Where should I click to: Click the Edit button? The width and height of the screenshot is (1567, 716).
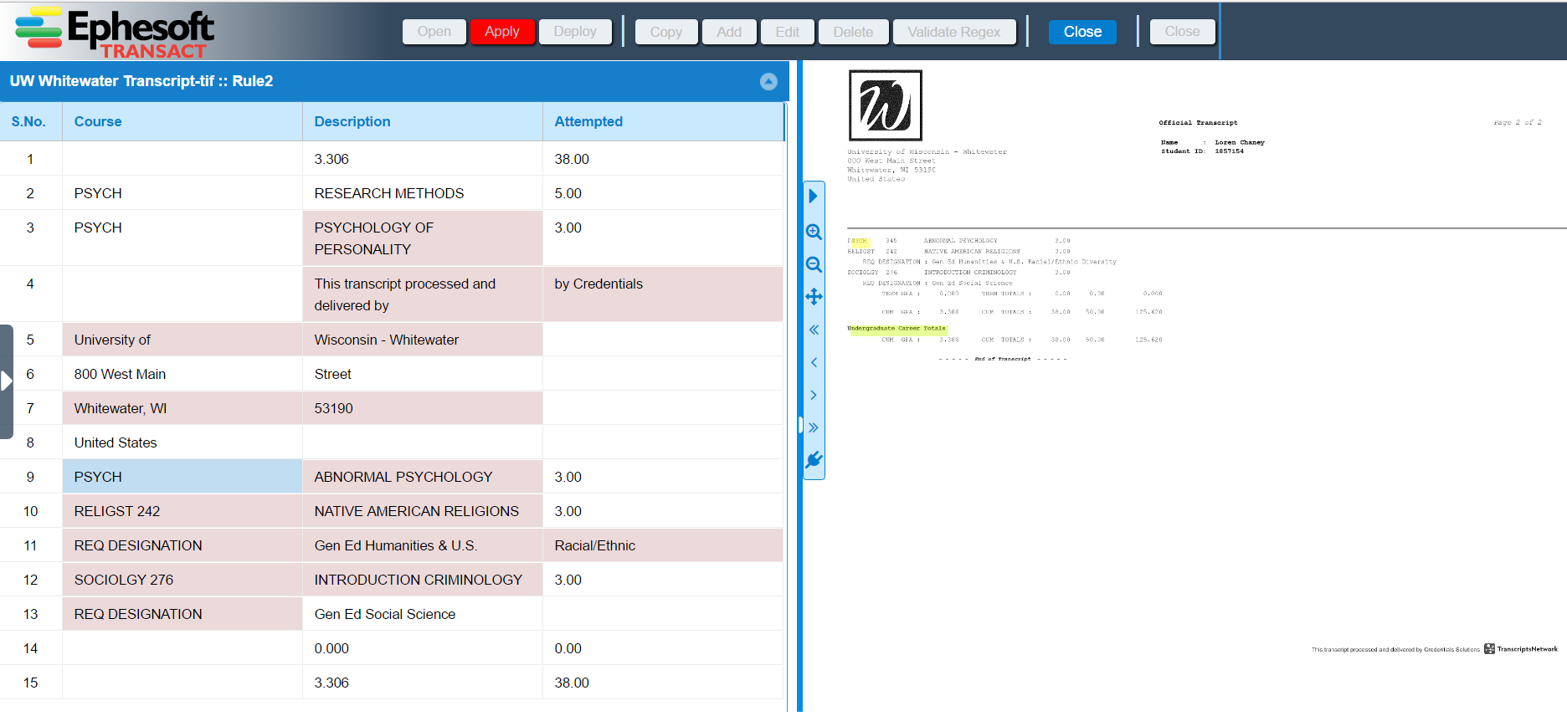coord(788,32)
